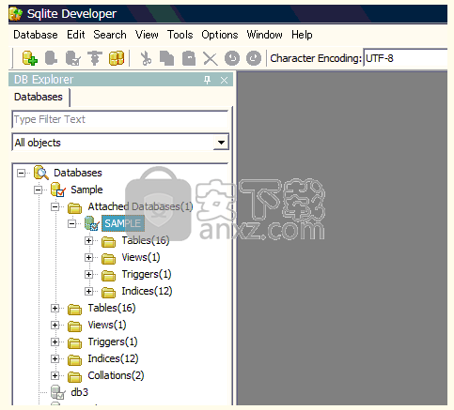The height and width of the screenshot is (410, 454).
Task: Click the Character Encoding UTF-8 combo box
Action: 406,58
